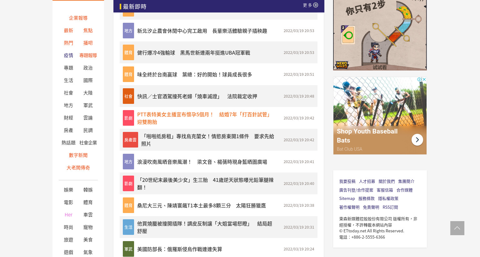Image resolution: width=480 pixels, height=257 pixels.
Task: Click the 體育 tag beside 健行爆冷4強輸球 article
Action: [x=128, y=52]
